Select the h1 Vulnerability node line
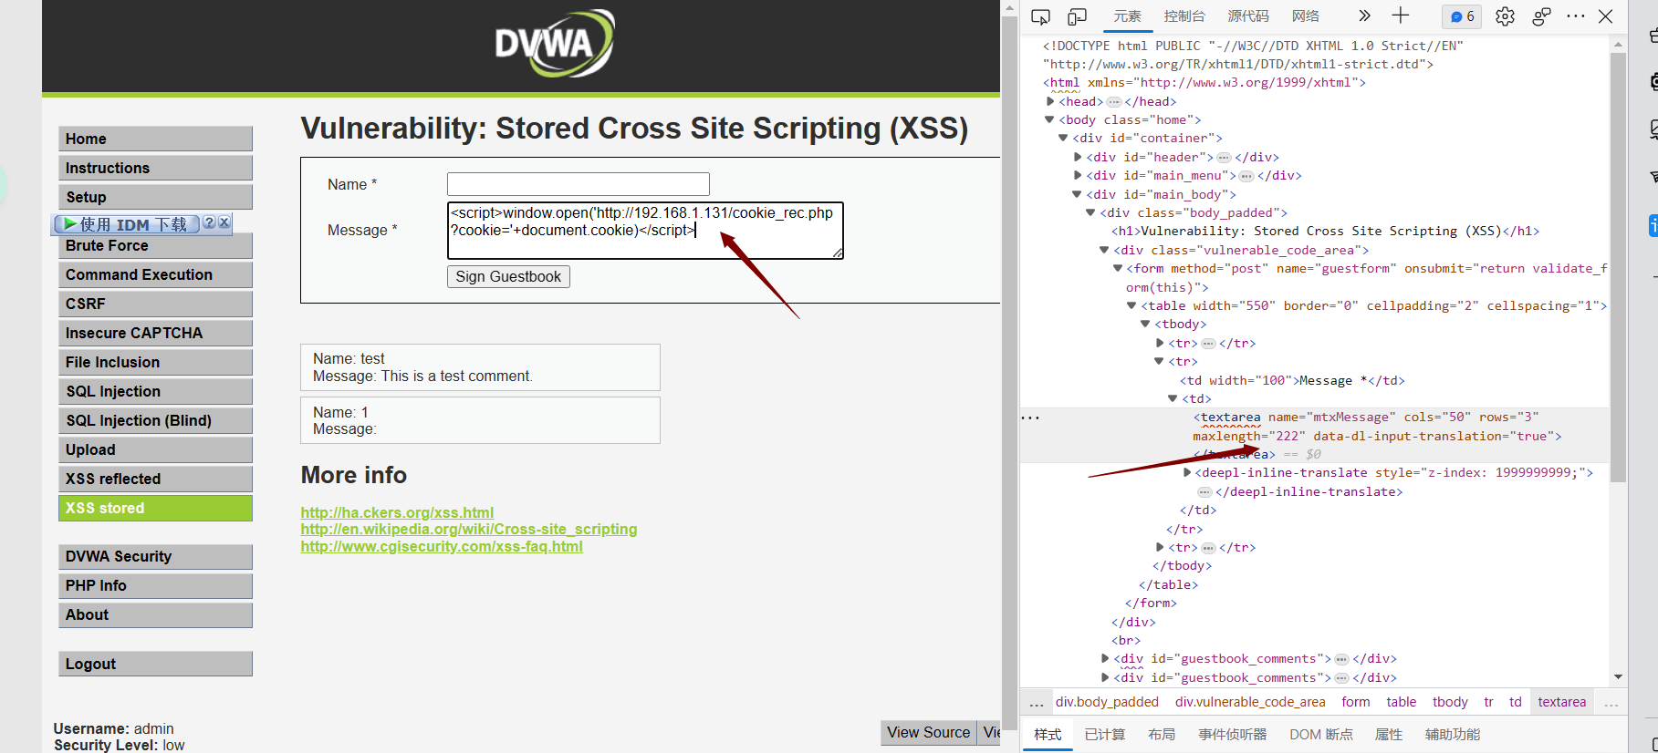 (x=1325, y=231)
